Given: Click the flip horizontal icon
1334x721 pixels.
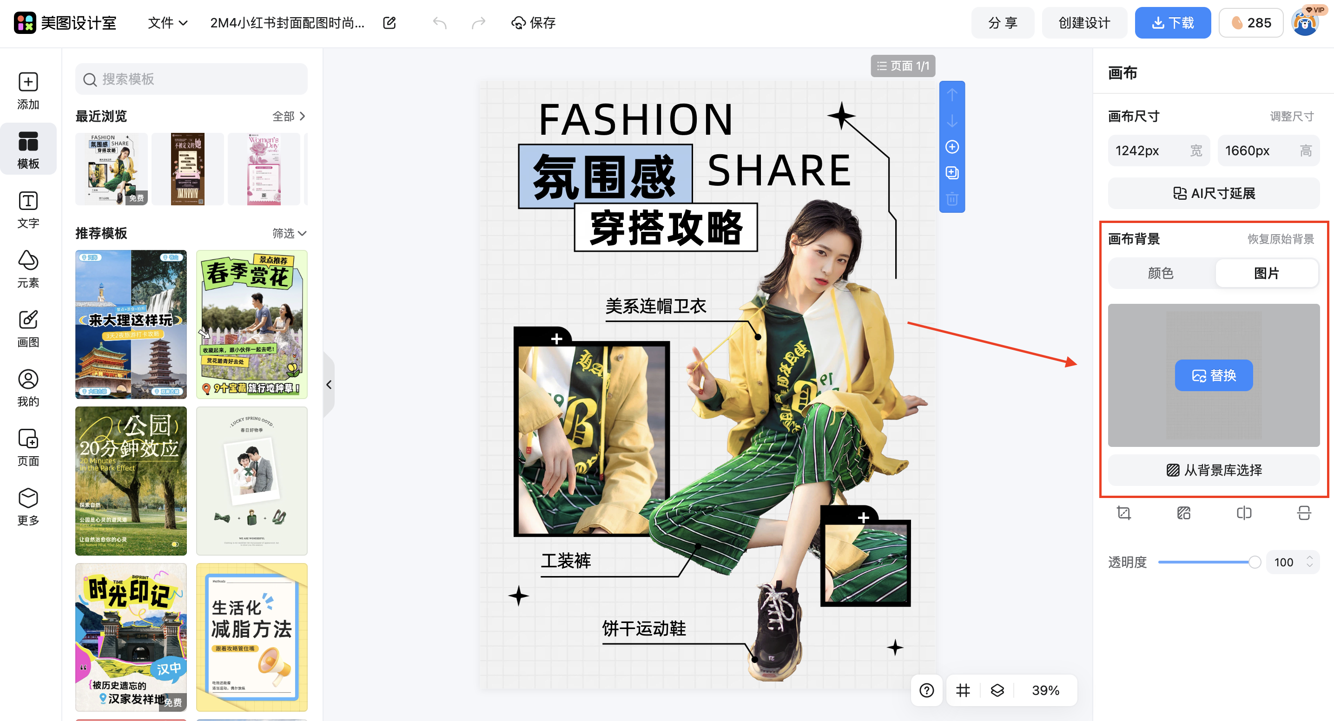Looking at the screenshot, I should tap(1244, 513).
